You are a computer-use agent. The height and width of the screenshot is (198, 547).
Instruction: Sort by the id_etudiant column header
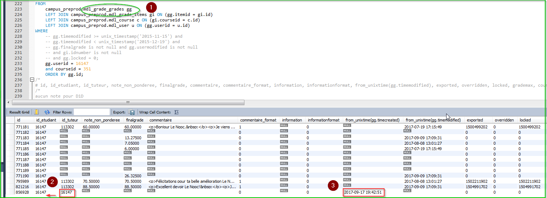click(x=46, y=120)
